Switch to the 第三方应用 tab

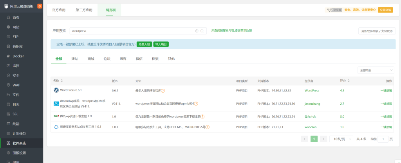point(84,10)
